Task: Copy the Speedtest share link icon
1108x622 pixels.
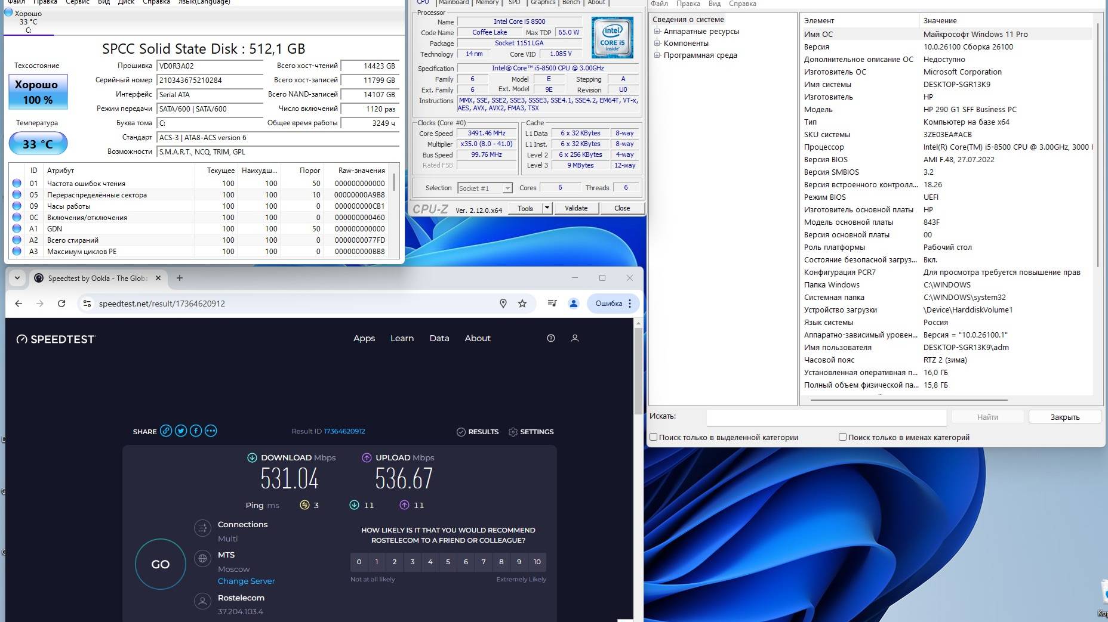Action: click(166, 431)
